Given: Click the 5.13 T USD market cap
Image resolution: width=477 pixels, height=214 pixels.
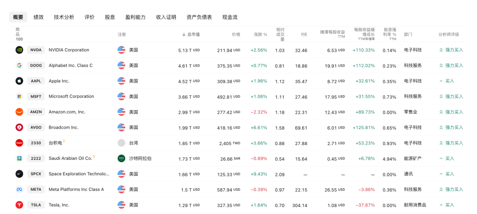Looking at the screenshot, I should (189, 50).
